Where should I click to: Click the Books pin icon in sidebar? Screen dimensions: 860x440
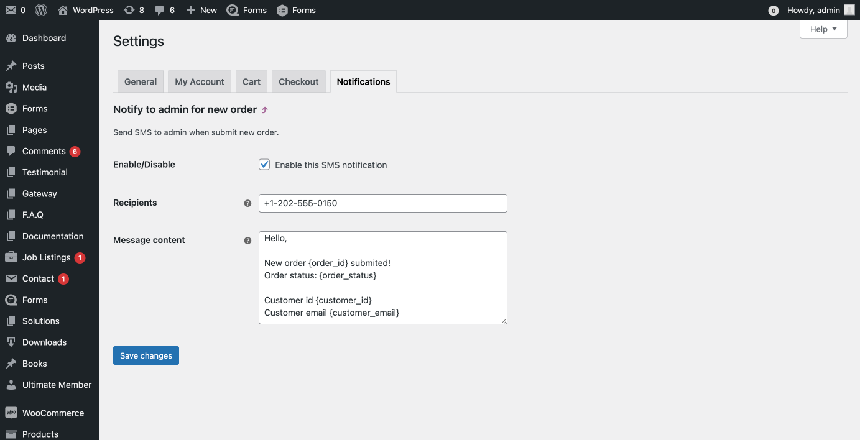click(x=11, y=364)
